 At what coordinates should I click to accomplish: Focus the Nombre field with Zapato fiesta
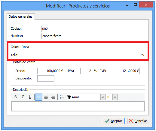[x=93, y=36]
